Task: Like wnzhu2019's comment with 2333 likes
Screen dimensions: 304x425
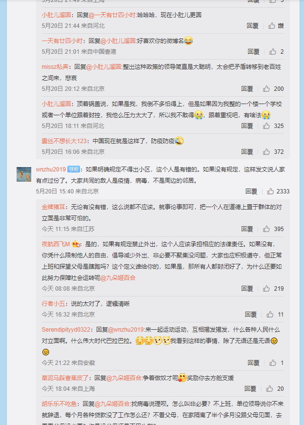Action: click(270, 191)
